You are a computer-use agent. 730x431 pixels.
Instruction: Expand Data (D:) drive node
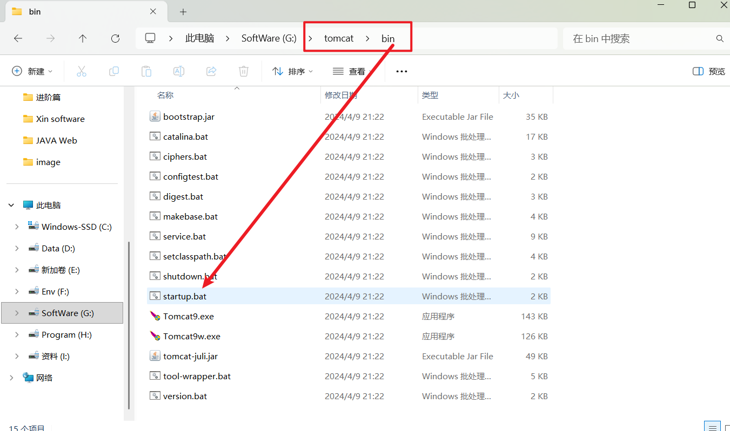click(17, 249)
